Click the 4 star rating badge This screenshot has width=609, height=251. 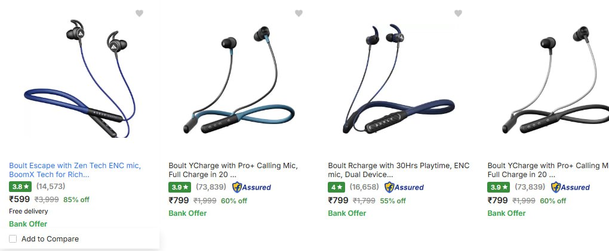coord(336,187)
